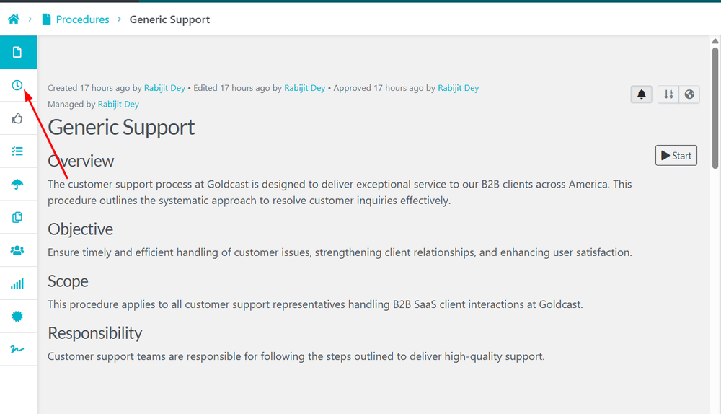This screenshot has width=721, height=414.
Task: Open the clock history icon in sidebar
Action: tap(17, 86)
